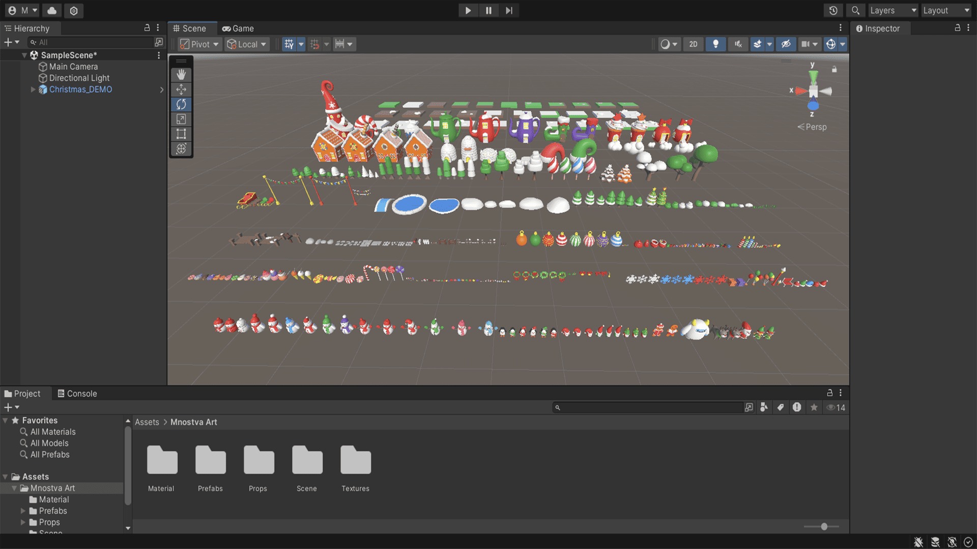This screenshot has width=977, height=549.
Task: Toggle 2D scene view mode
Action: [x=693, y=44]
